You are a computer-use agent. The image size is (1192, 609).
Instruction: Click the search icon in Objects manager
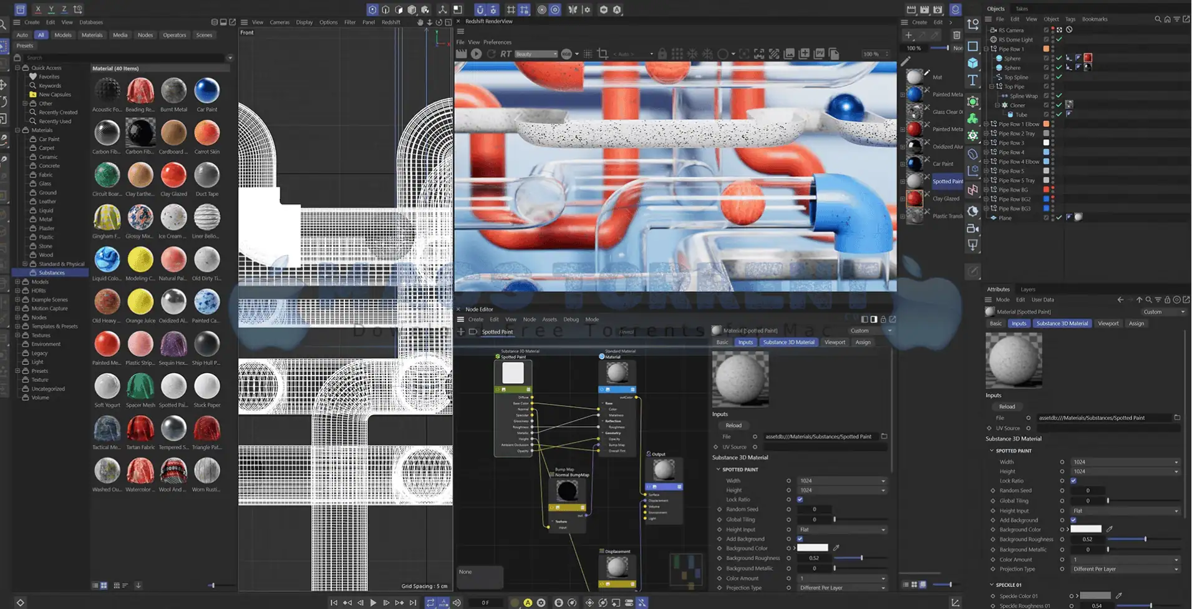coord(1158,19)
